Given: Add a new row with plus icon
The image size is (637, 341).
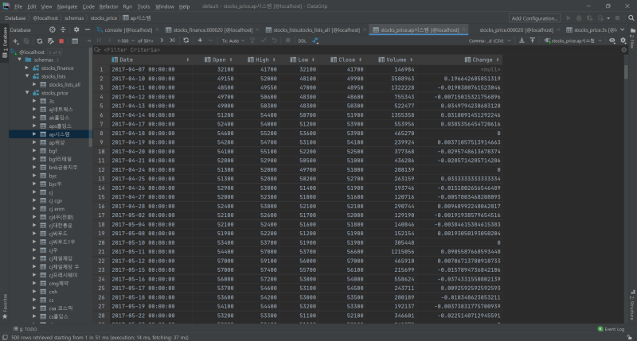Looking at the screenshot, I should (x=200, y=41).
